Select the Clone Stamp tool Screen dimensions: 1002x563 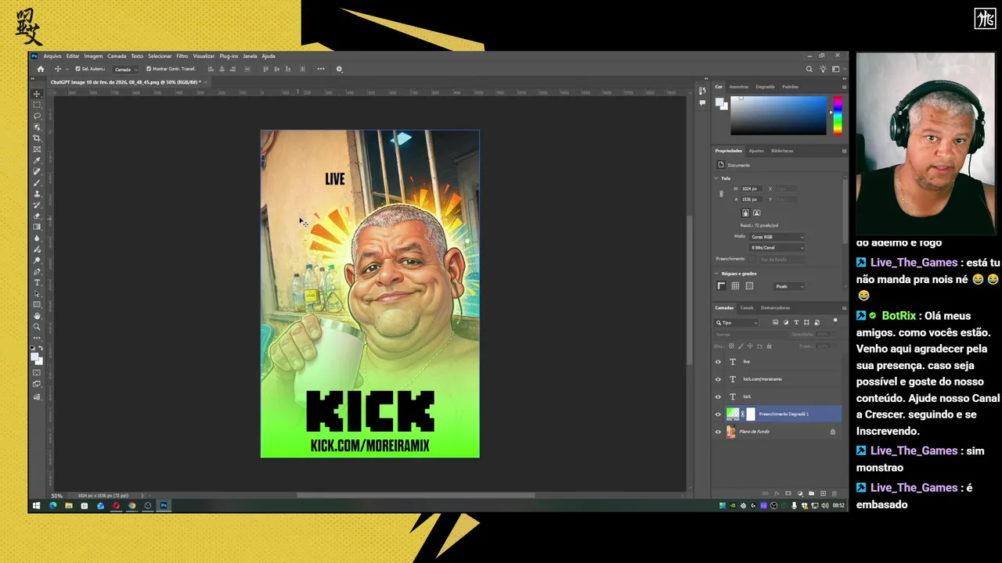point(37,194)
